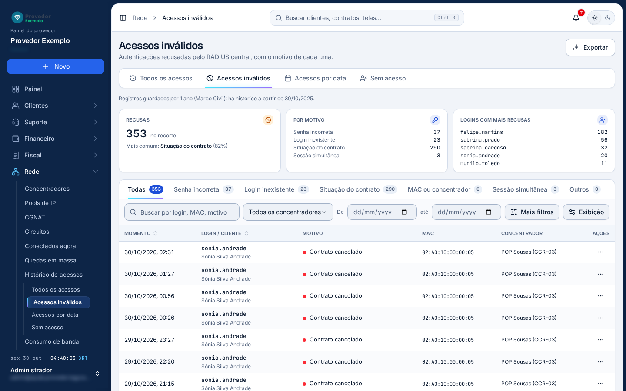Collapse the Rede menu
The image size is (626, 391).
[56, 172]
